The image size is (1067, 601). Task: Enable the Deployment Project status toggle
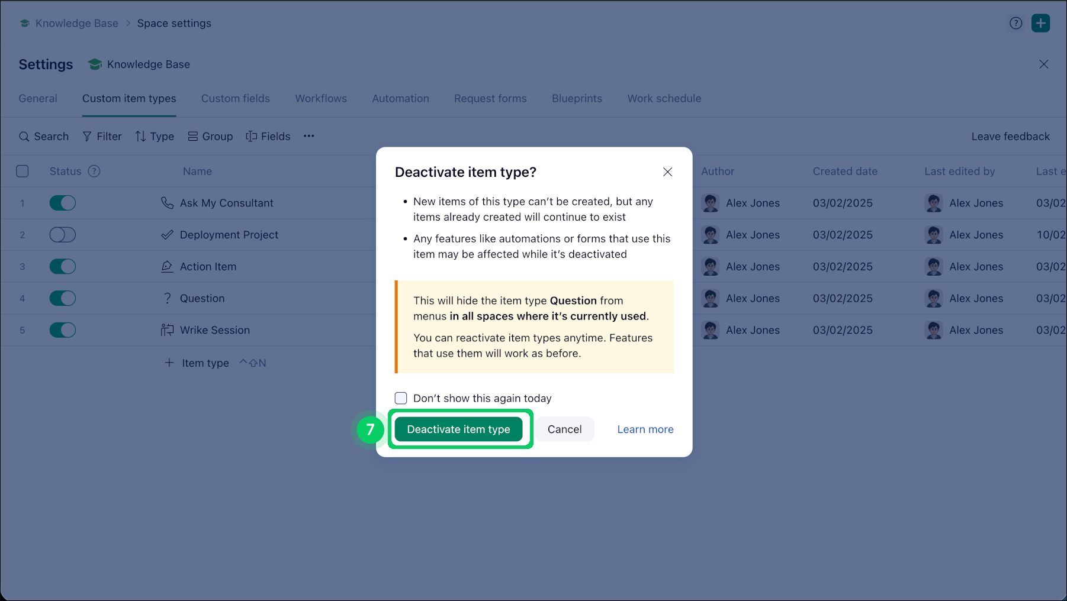click(x=63, y=235)
